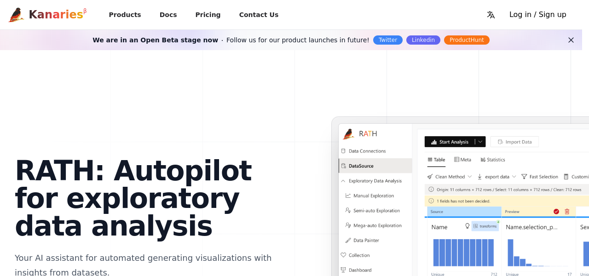Click the ProductHunt orange badge

click(x=467, y=40)
